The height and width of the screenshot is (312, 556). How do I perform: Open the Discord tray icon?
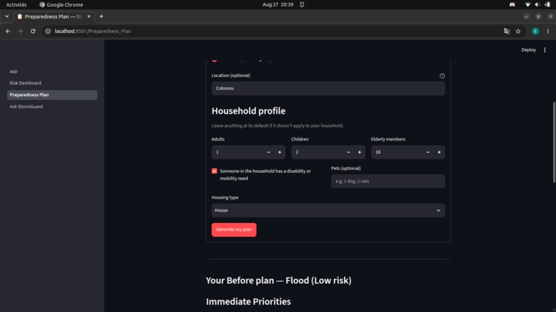(512, 5)
